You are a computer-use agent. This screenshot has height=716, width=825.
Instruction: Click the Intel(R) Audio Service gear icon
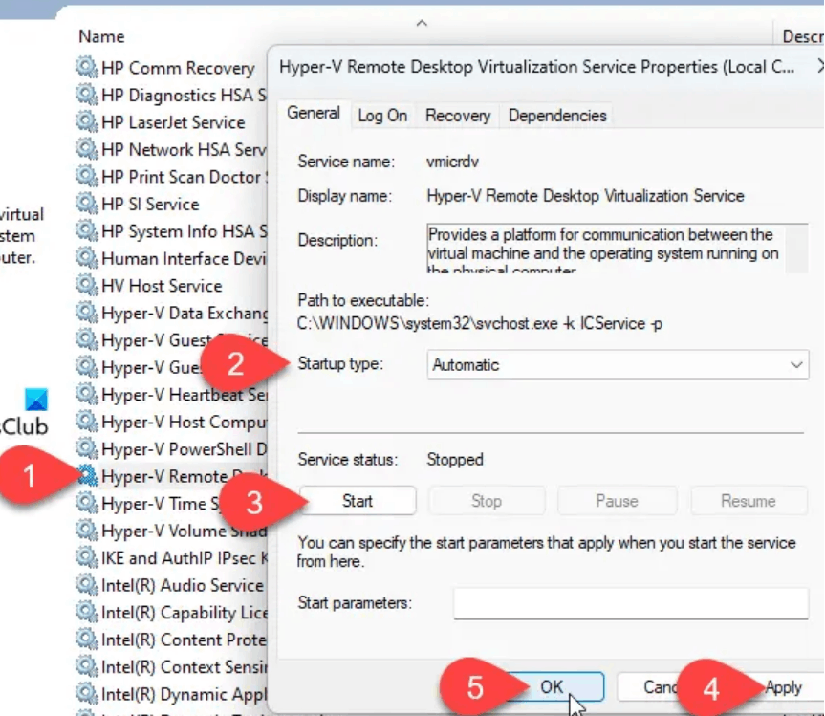point(86,586)
